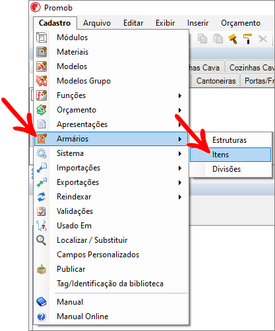This screenshot has width=275, height=331.
Task: Click the Promob logo icon in title bar
Action: (x=36, y=7)
